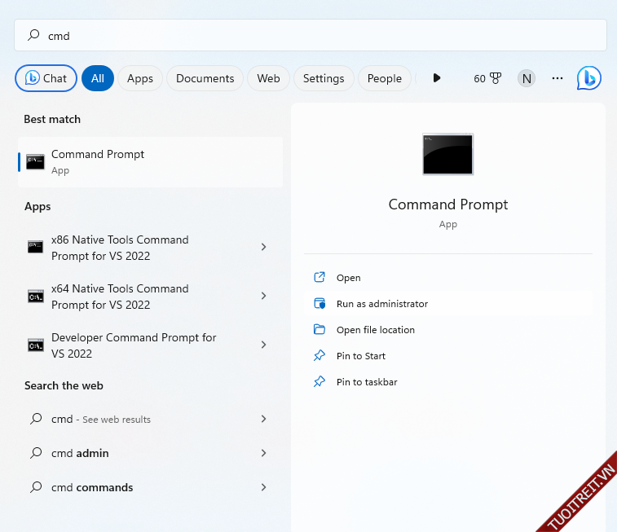Click the rewards trophy icon

495,78
